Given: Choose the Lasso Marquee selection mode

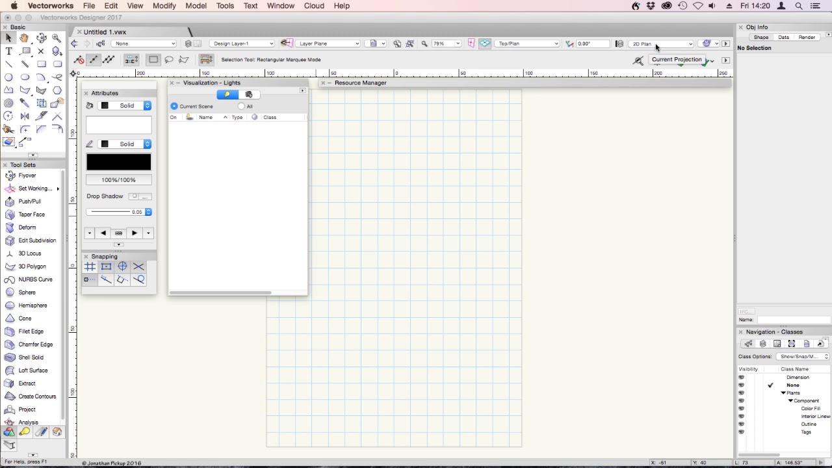Looking at the screenshot, I should pos(169,60).
